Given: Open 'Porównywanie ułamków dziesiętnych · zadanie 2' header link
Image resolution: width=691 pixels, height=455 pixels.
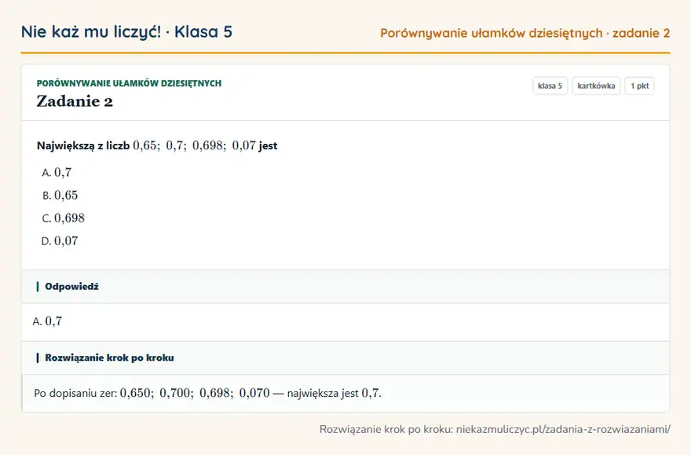Looking at the screenshot, I should coord(525,34).
